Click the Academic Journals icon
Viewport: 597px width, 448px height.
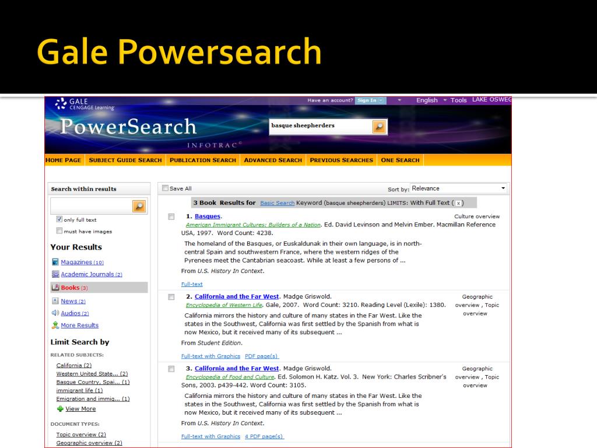pyautogui.click(x=55, y=274)
